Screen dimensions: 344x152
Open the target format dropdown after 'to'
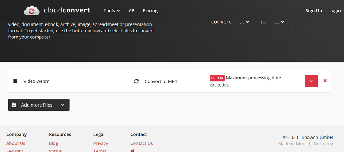pyautogui.click(x=280, y=22)
